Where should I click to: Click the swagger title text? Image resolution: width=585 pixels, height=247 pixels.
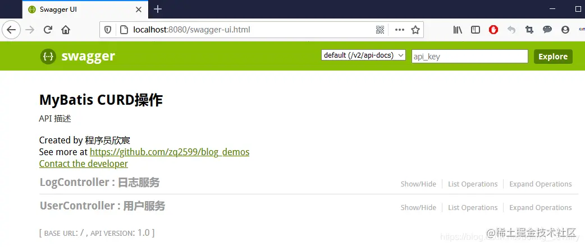tap(88, 57)
